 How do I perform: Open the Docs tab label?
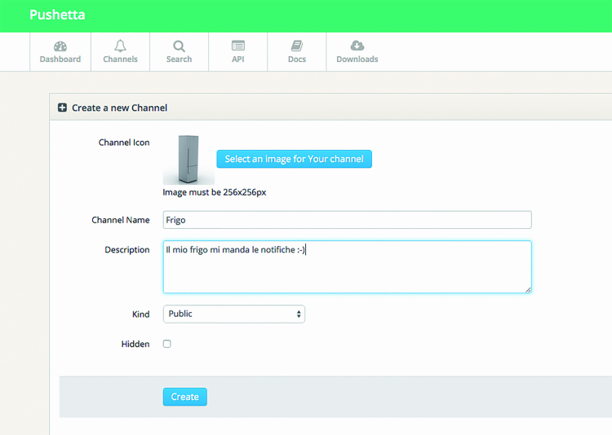[x=297, y=59]
